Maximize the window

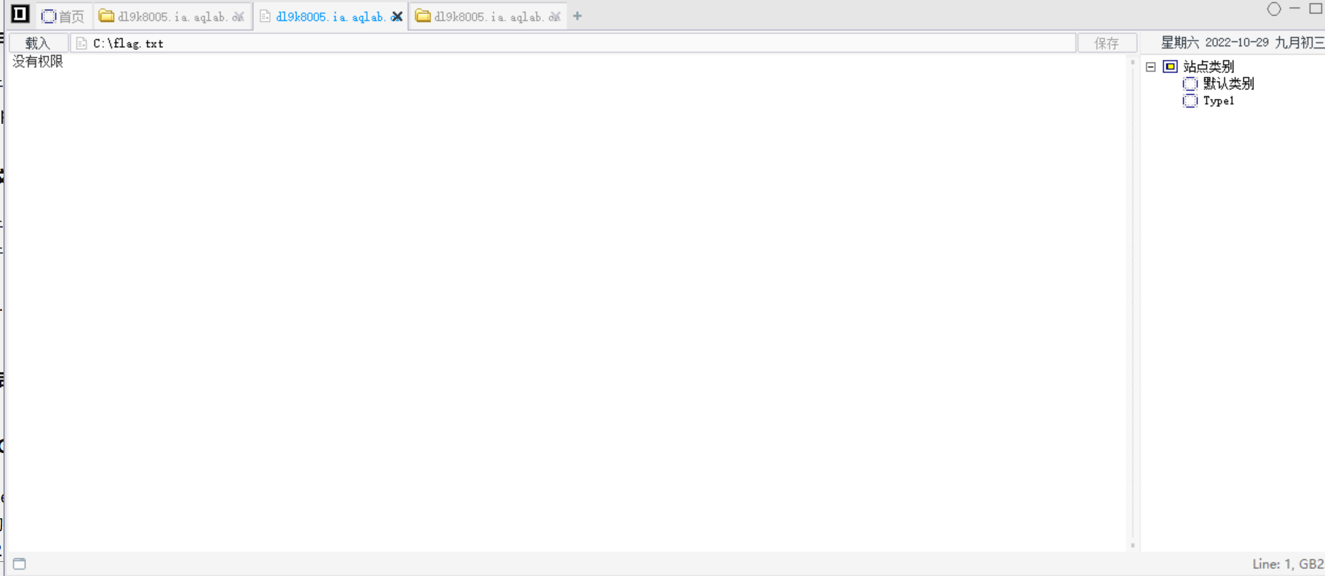[x=1316, y=8]
